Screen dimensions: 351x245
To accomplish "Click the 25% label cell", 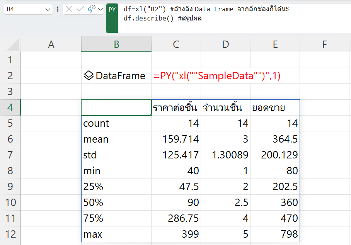I will click(116, 187).
